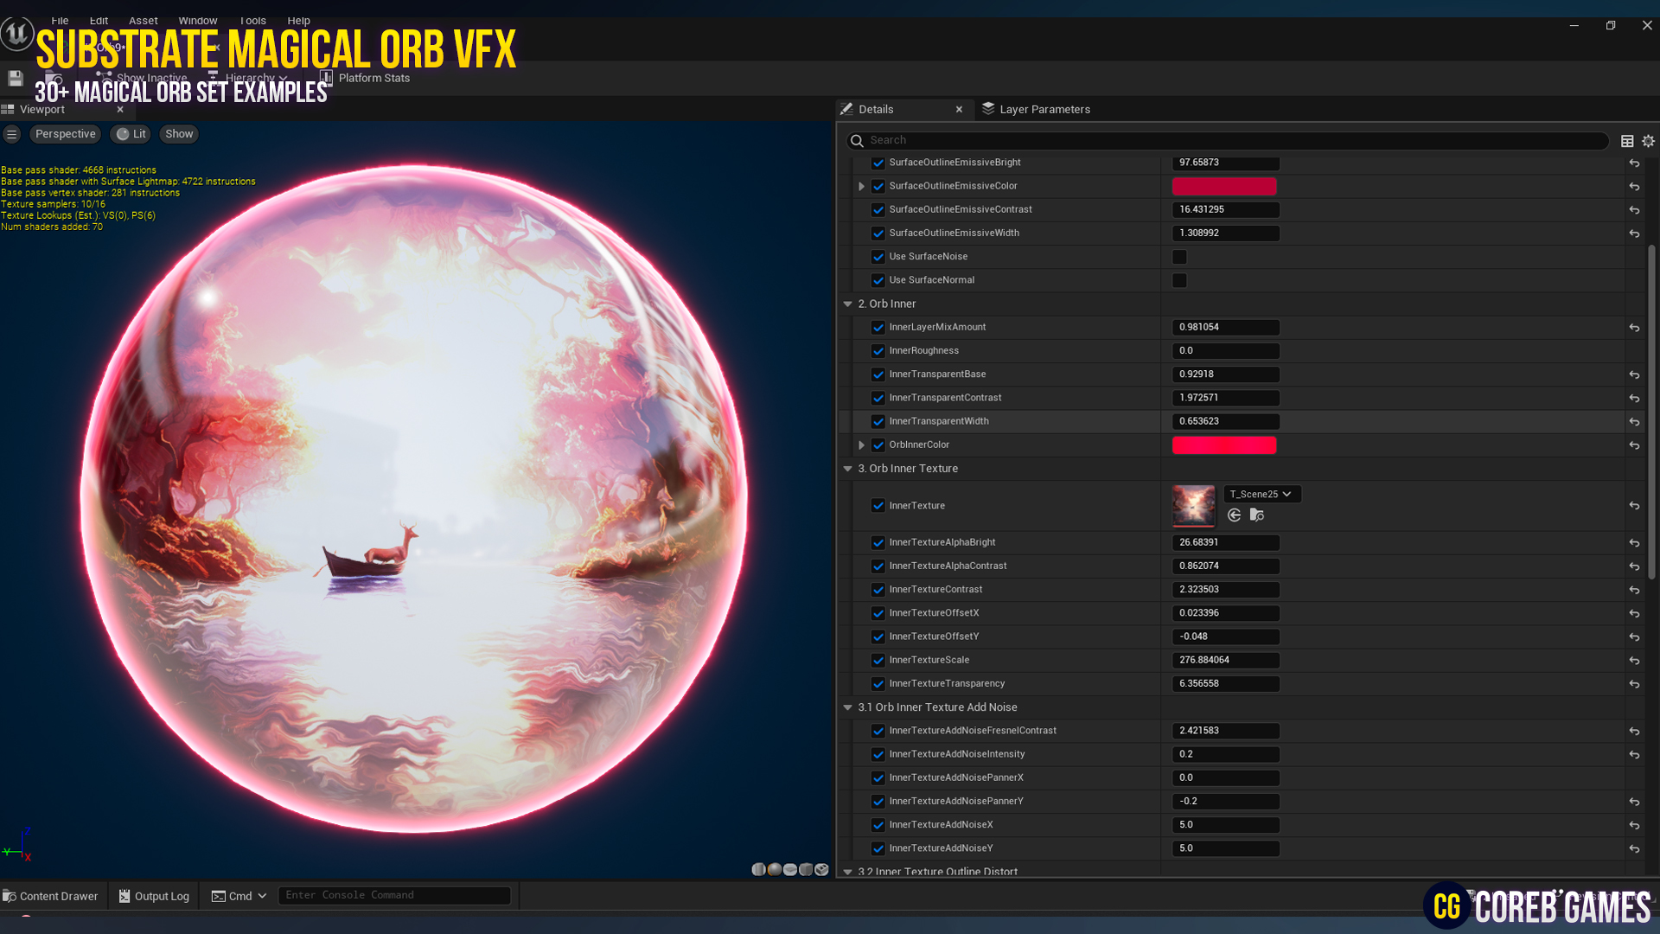
Task: Save the current asset
Action: click(15, 78)
